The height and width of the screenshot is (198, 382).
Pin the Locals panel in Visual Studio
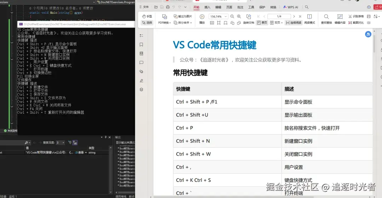tap(105, 137)
